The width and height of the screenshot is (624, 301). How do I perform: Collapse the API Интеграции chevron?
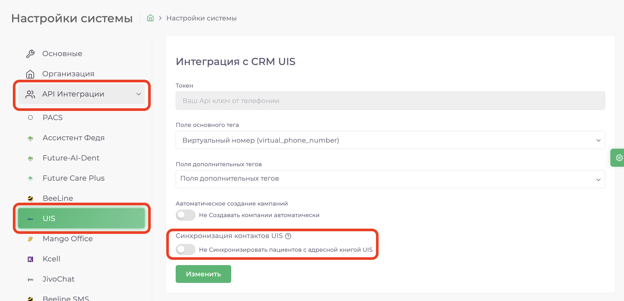click(139, 94)
